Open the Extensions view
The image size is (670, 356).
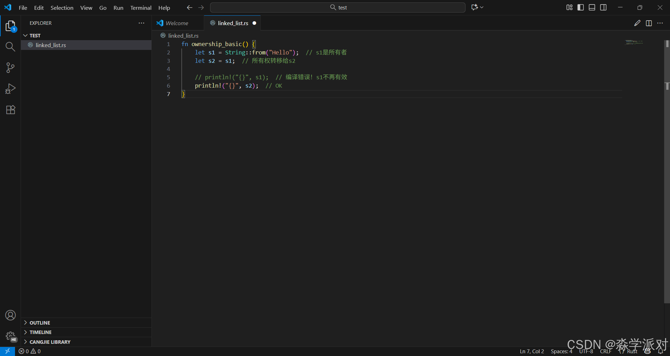10,110
